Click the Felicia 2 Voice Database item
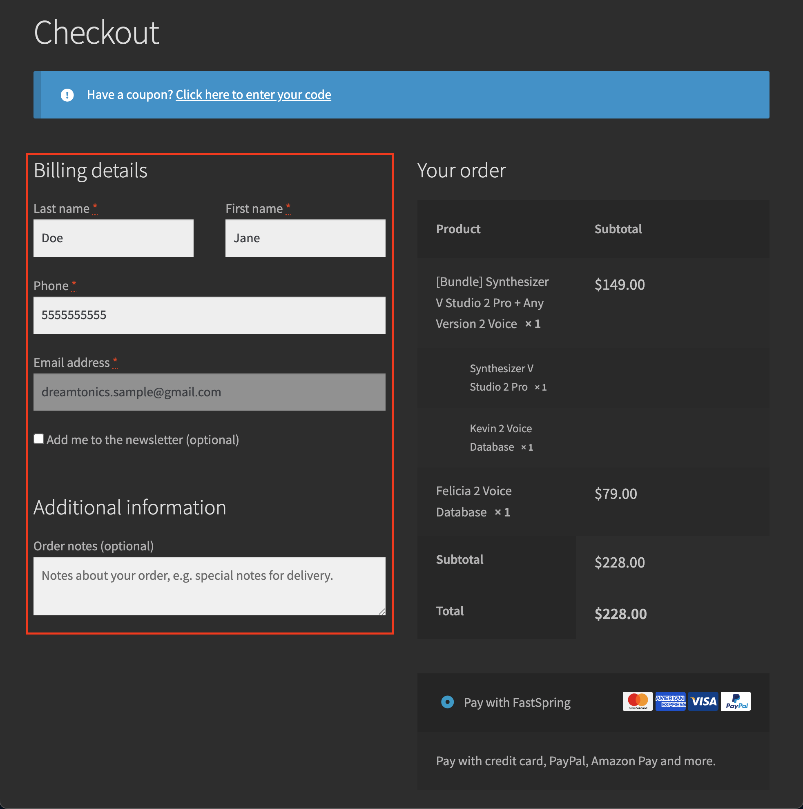The image size is (803, 809). click(473, 501)
